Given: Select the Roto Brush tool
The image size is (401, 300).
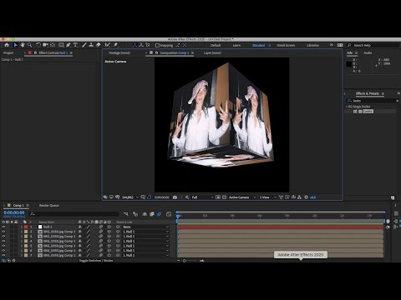Looking at the screenshot, I should 107,45.
